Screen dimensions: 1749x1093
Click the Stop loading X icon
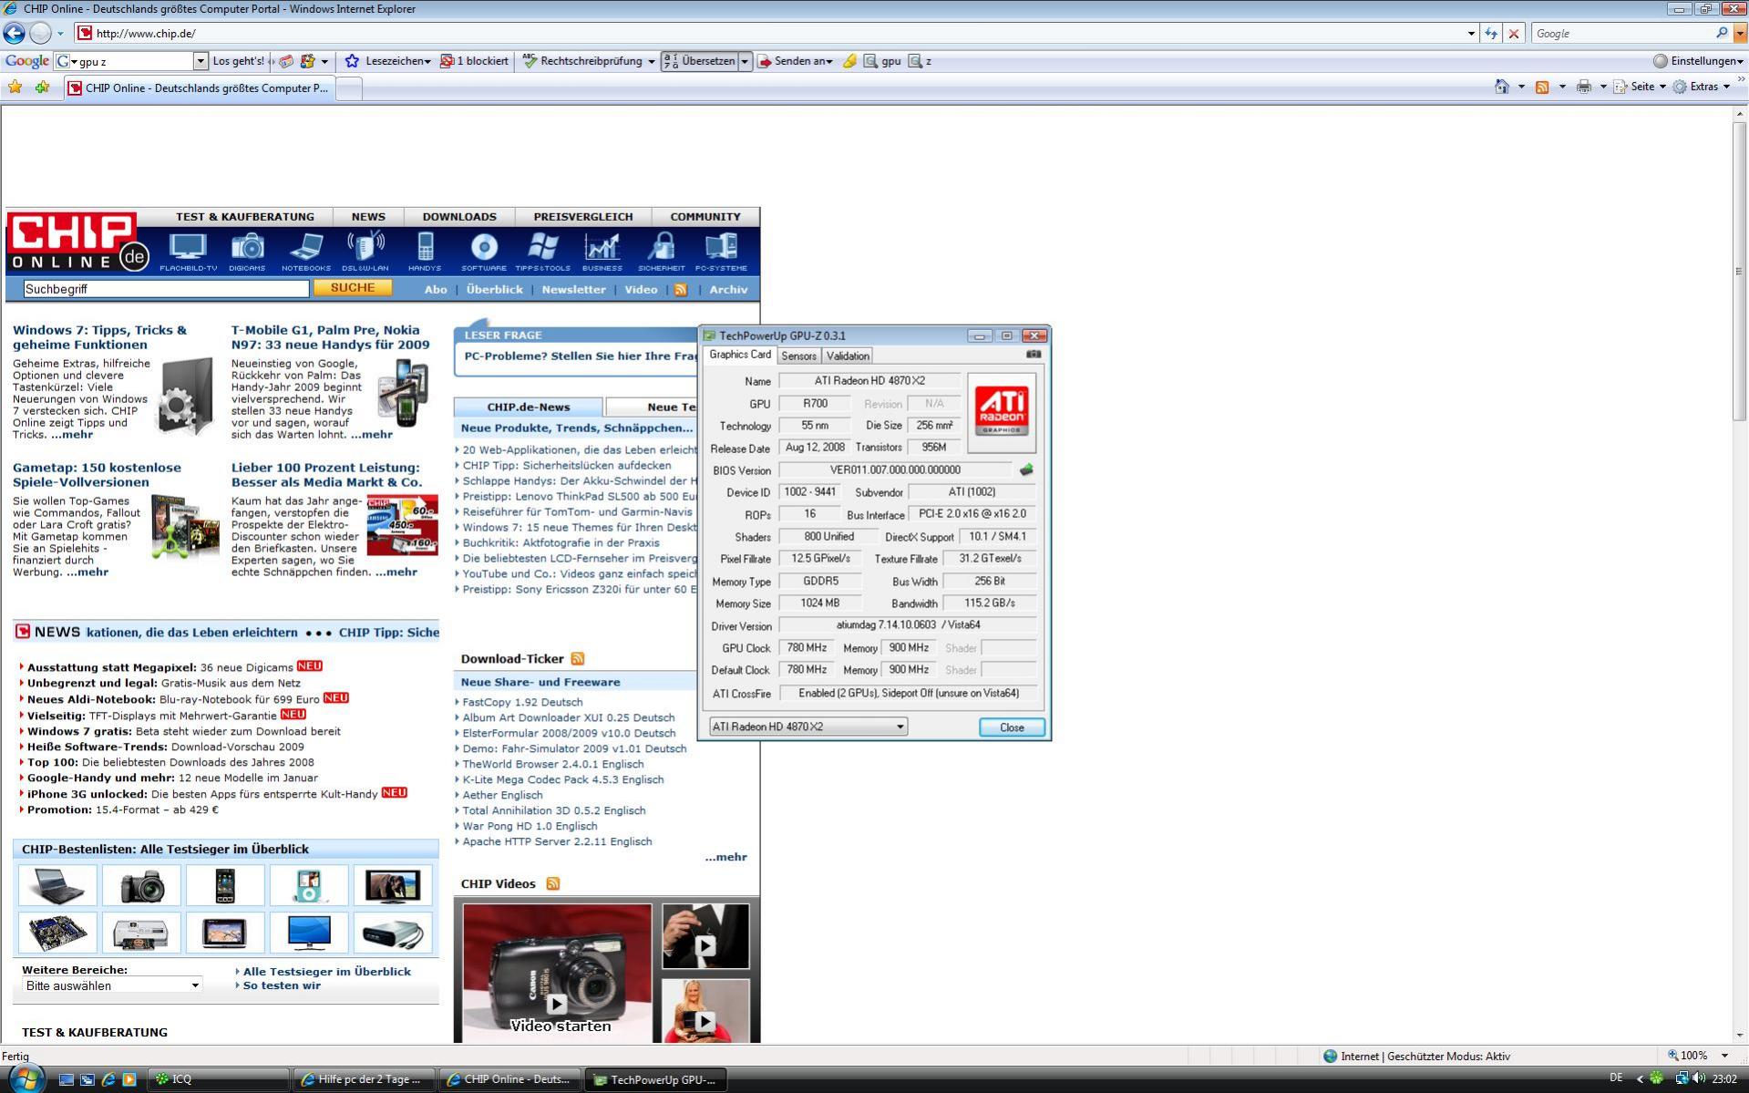click(1514, 34)
